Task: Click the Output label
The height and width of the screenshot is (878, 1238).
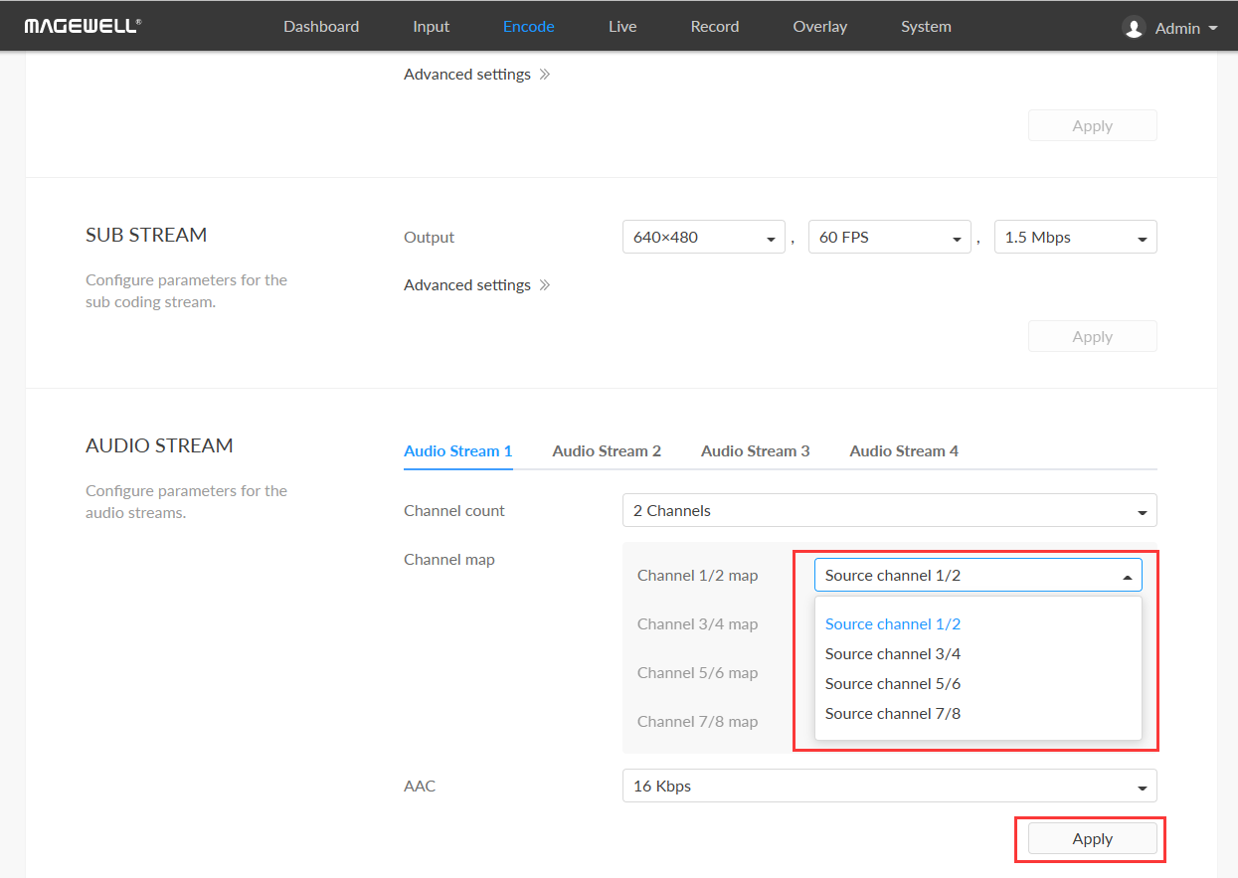Action: click(429, 238)
